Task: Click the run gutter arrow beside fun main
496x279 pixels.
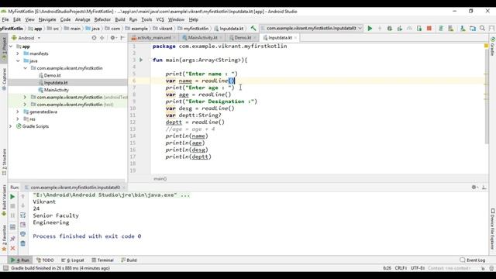Action: pyautogui.click(x=141, y=60)
